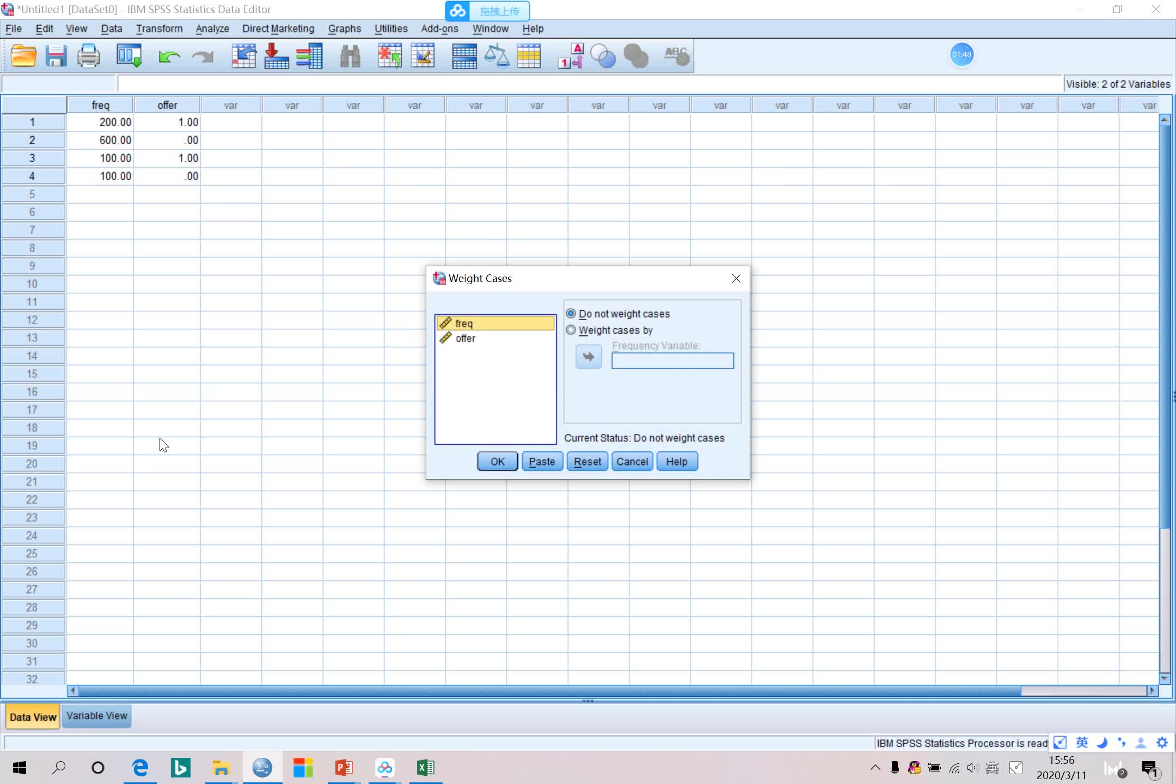The width and height of the screenshot is (1176, 784).
Task: Click the freq column header
Action: tap(100, 105)
